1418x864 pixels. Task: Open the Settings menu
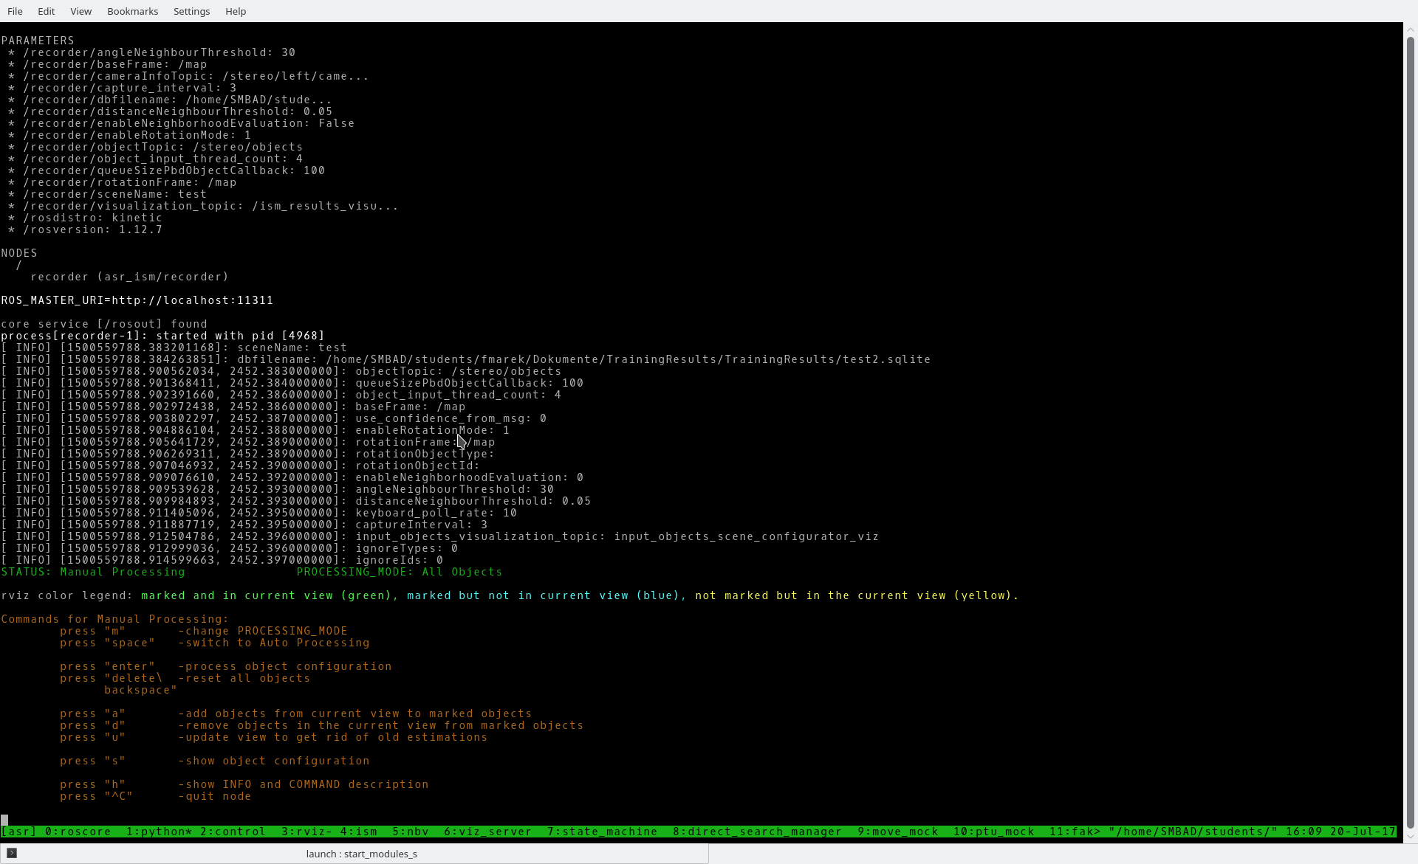[191, 11]
